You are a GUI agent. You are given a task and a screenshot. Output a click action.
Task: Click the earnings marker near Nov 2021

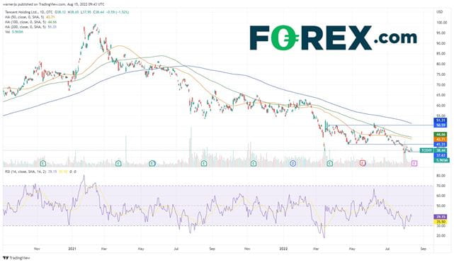pos(254,164)
